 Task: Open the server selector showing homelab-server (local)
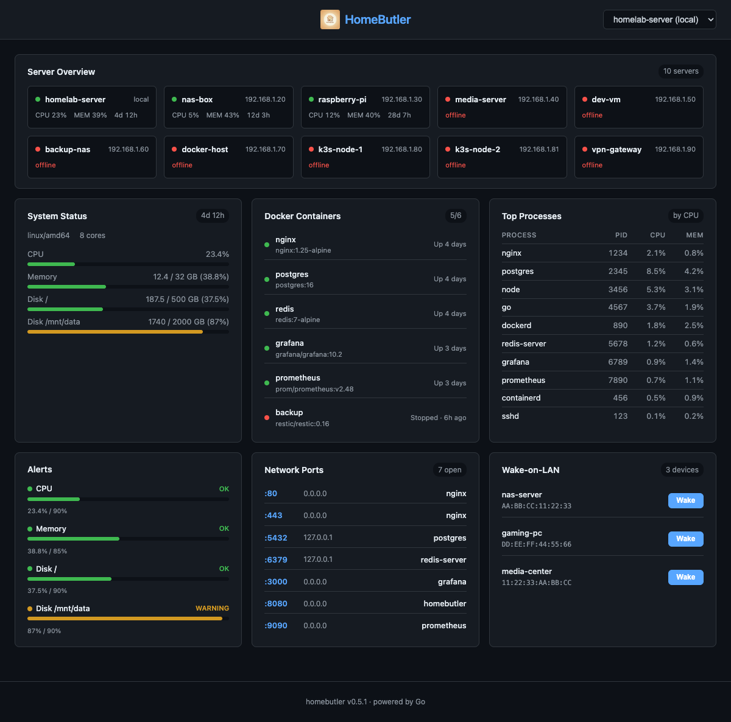[x=659, y=19]
